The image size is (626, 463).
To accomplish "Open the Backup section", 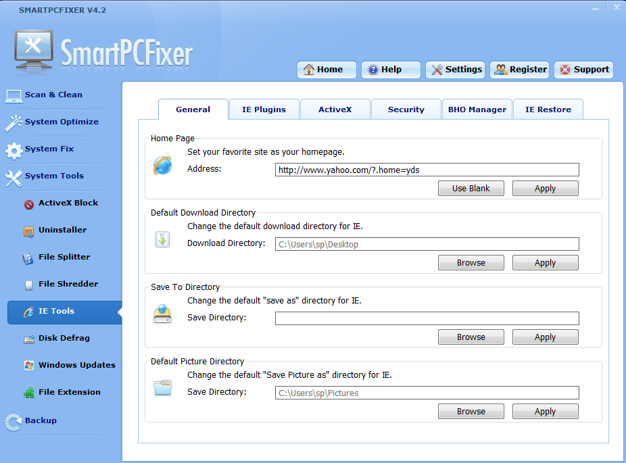I will tap(41, 420).
